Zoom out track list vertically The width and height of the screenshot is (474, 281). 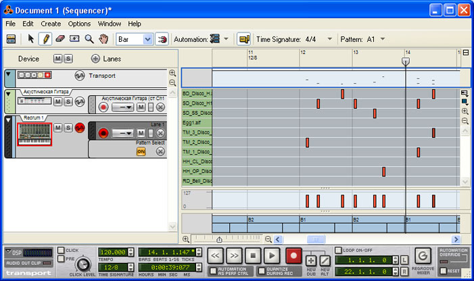172,82
